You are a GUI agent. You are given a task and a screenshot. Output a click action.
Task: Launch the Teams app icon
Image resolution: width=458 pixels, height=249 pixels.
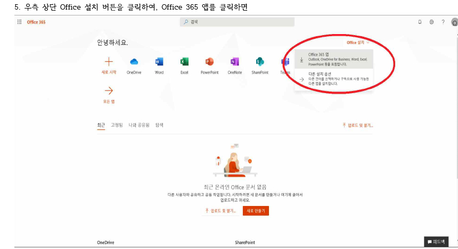coord(285,62)
